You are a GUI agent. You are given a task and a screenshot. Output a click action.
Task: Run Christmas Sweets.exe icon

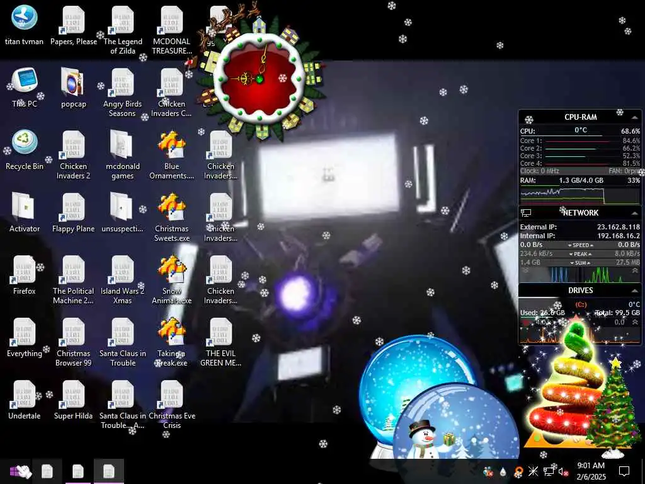(x=171, y=217)
